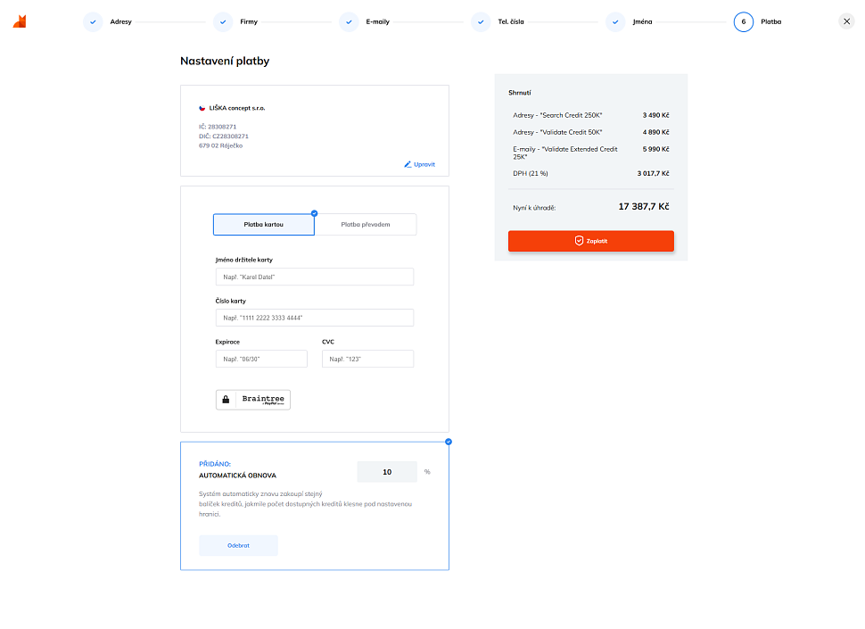This screenshot has width=865, height=629.
Task: Switch to Platba převodem payment option
Action: [x=366, y=225]
